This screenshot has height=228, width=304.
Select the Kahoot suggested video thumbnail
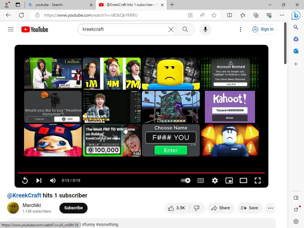(230, 107)
